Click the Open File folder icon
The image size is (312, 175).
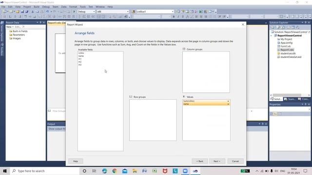click(18, 12)
